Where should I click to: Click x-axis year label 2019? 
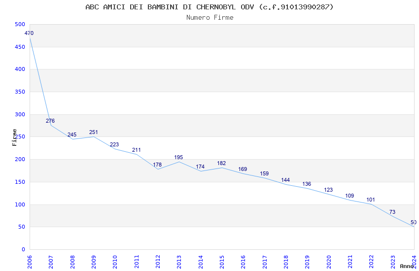point(307,262)
